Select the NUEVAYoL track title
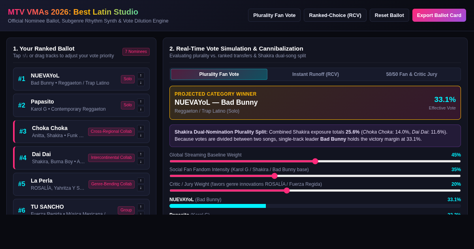Viewport: 474px width, 249px height. [45, 75]
